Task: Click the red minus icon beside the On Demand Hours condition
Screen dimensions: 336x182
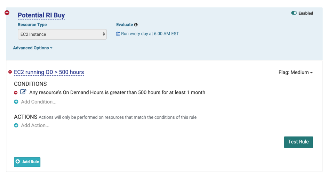Action: coord(16,93)
